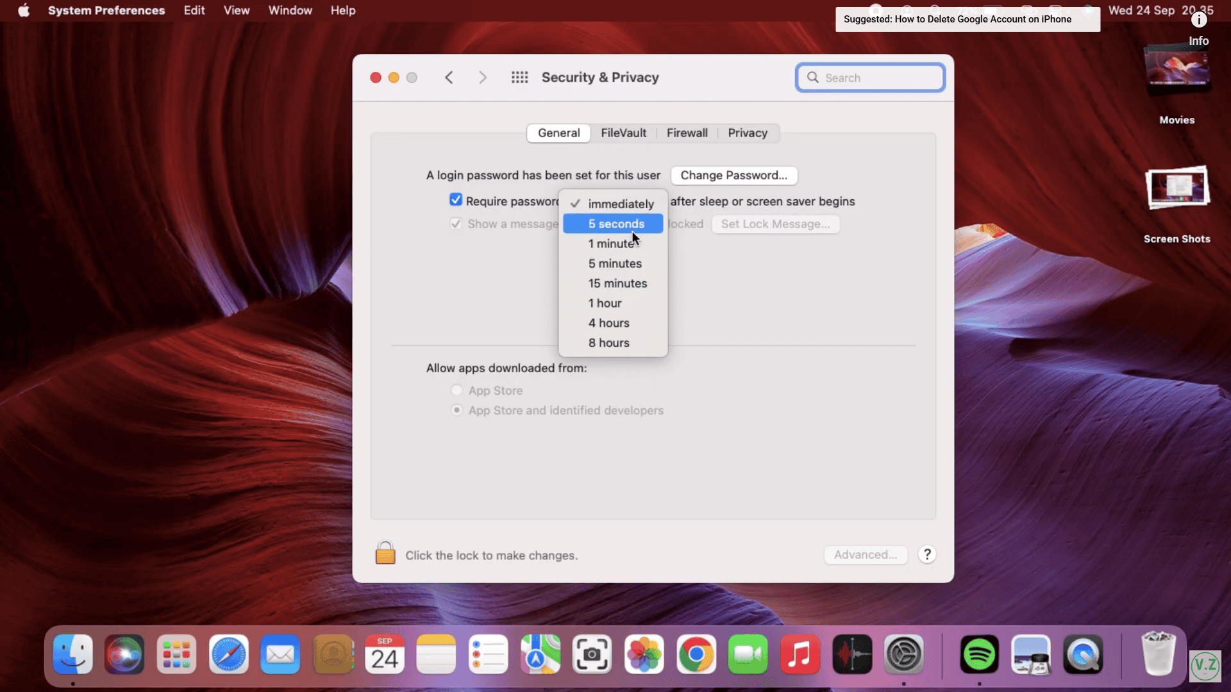Click the Advanced button
The image size is (1231, 692).
866,554
